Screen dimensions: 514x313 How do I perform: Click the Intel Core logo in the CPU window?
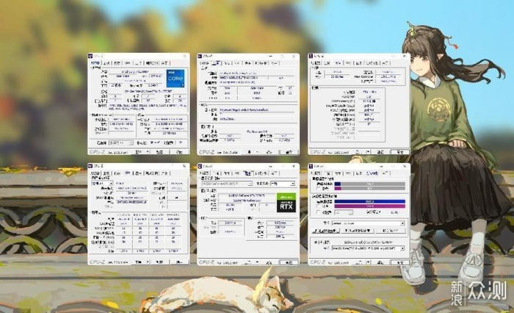click(x=175, y=78)
